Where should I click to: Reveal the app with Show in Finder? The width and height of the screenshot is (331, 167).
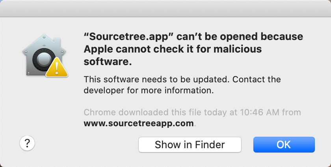coord(190,145)
